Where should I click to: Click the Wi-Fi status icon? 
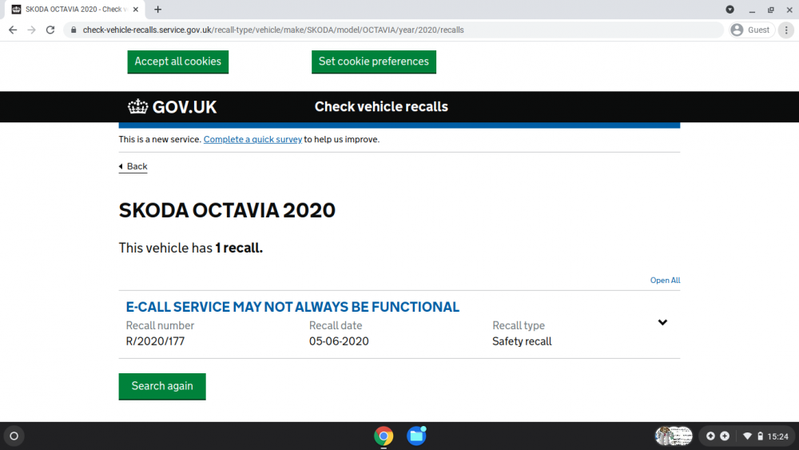coord(747,436)
